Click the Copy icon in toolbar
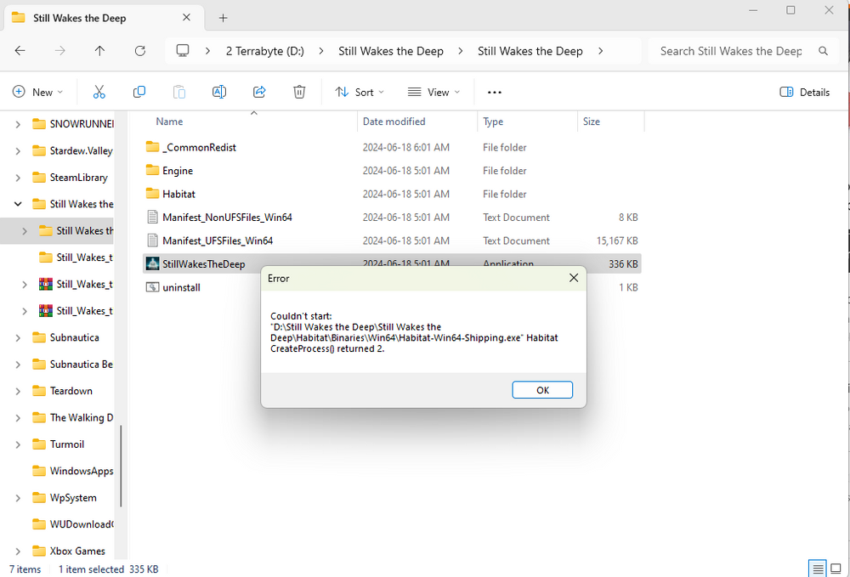Viewport: 850px width, 577px height. [x=139, y=92]
